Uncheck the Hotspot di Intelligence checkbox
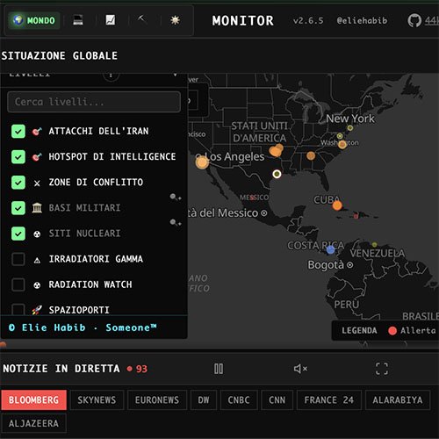Screen dimensions: 439x439 (x=18, y=156)
